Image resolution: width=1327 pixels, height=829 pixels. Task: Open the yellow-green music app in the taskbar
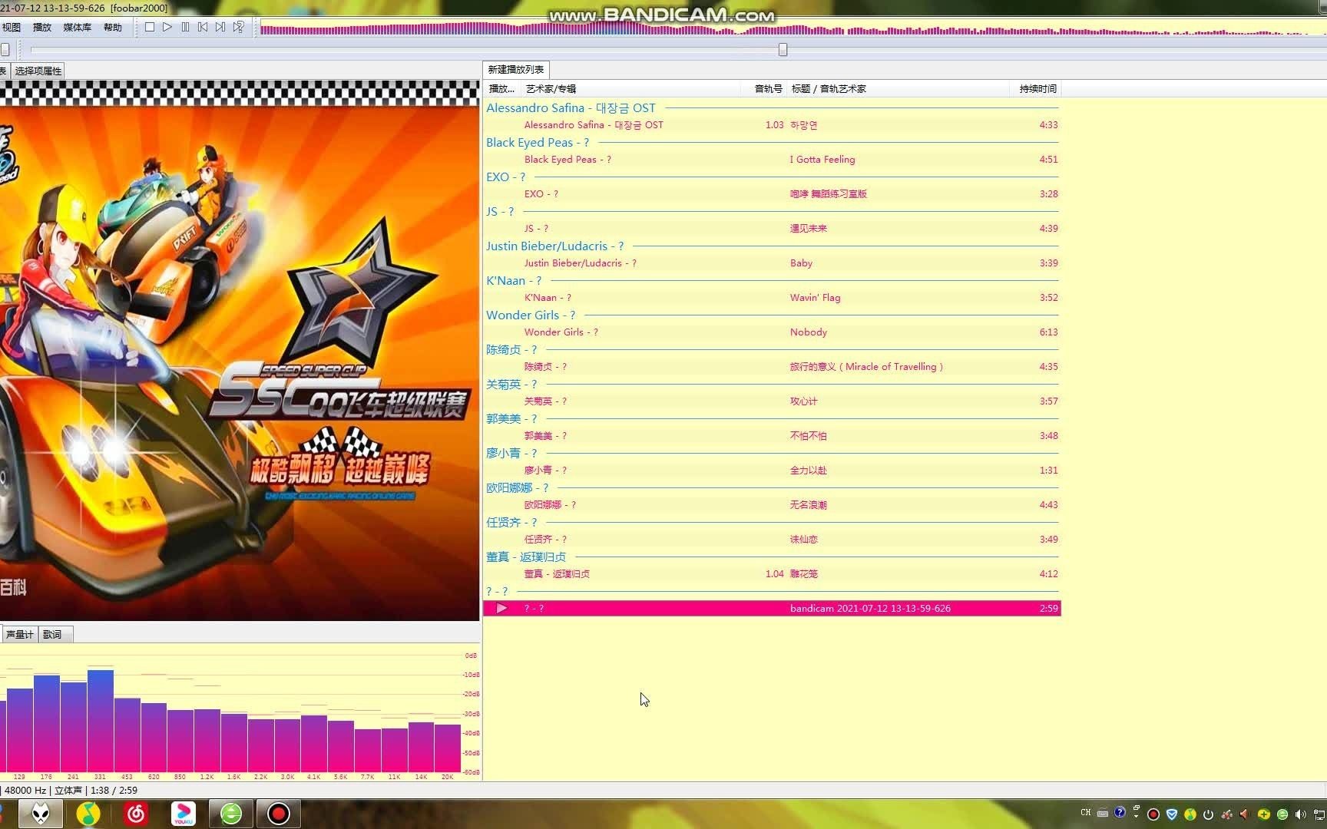88,814
